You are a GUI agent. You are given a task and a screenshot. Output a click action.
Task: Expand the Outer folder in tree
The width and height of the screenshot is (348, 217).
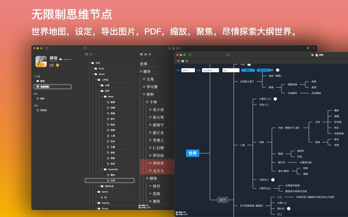(x=93, y=69)
